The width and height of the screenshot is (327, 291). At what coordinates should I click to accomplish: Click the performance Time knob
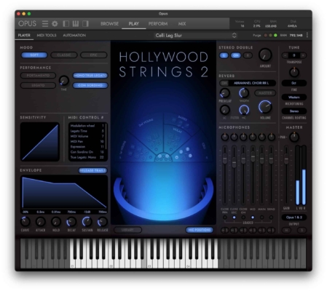[x=64, y=81]
